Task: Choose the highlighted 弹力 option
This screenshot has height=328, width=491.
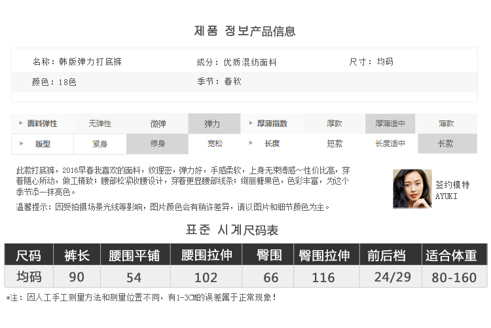Action: point(212,124)
